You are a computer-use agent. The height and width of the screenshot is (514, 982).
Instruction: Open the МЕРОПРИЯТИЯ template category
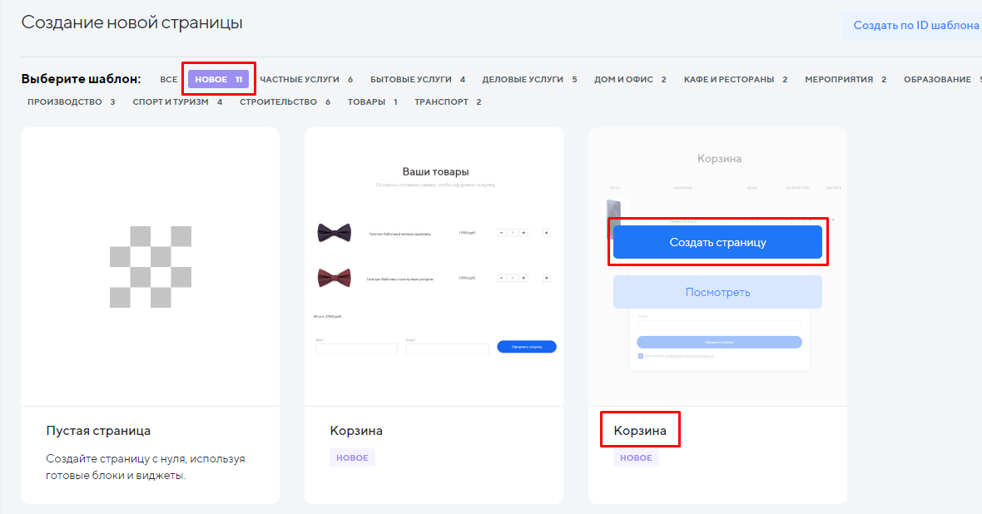click(x=845, y=80)
